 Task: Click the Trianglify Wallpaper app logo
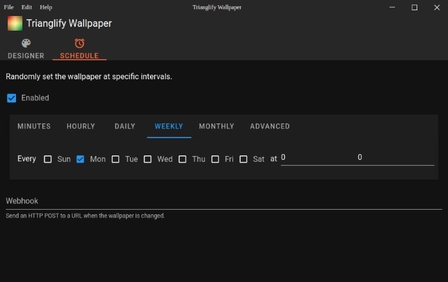15,23
